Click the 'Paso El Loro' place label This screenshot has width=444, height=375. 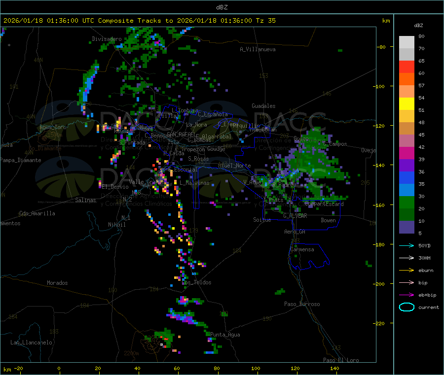[341, 360]
